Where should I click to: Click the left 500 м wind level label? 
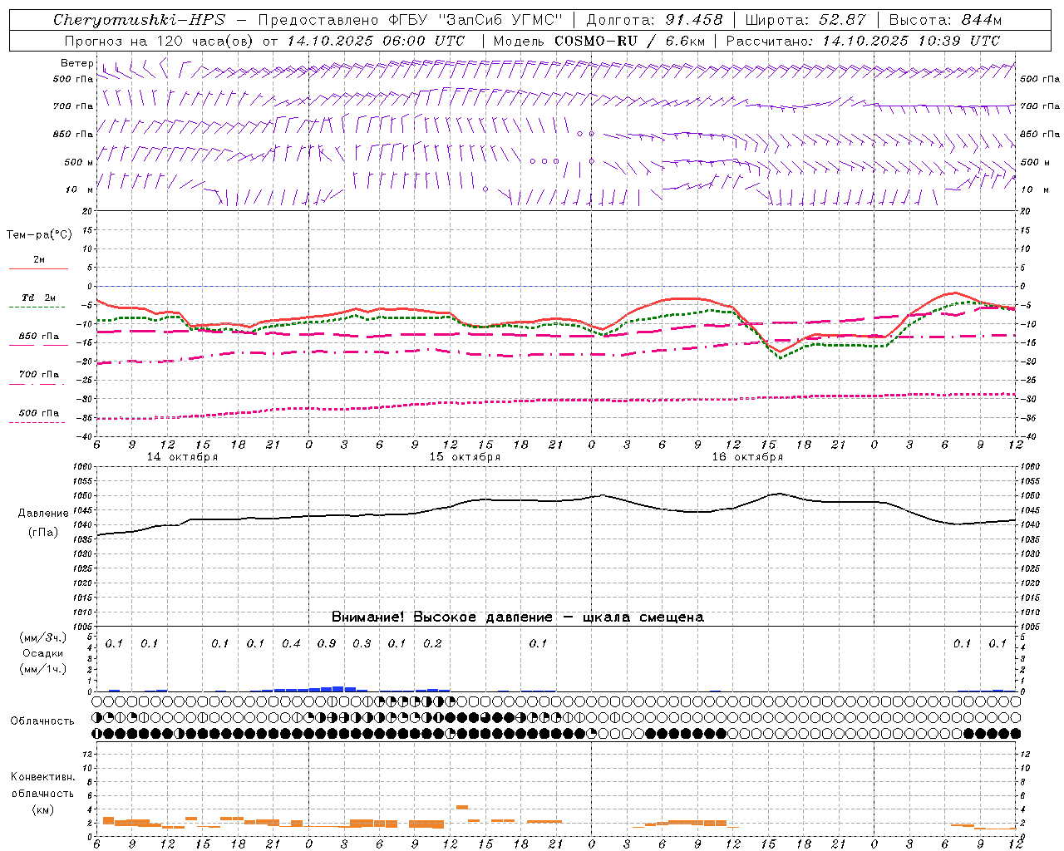click(79, 162)
